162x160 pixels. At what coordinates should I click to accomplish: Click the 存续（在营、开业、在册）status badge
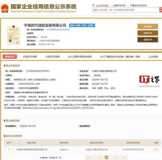(x=82, y=25)
